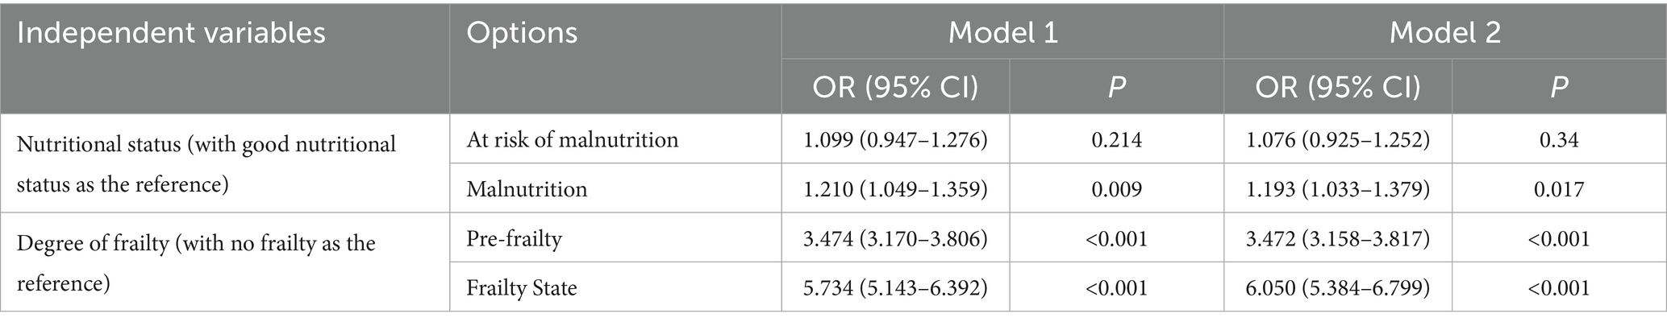1667x326 pixels.
Task: Select the 6.050 (5.384–6.799) odds ratio cell
Action: (1338, 287)
